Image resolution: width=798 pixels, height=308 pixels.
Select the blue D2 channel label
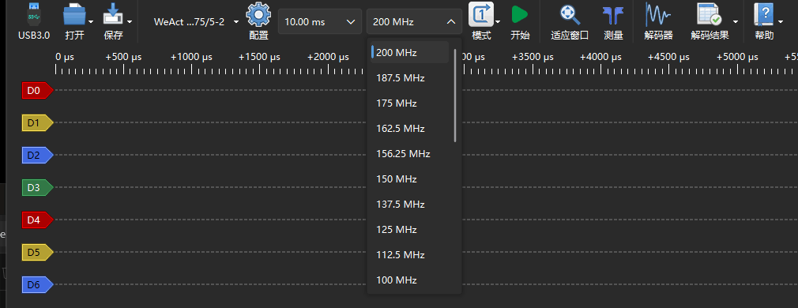[37, 156]
